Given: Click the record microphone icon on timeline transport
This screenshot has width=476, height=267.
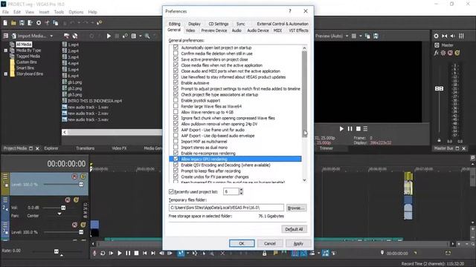Looking at the screenshot, I should tap(94, 253).
